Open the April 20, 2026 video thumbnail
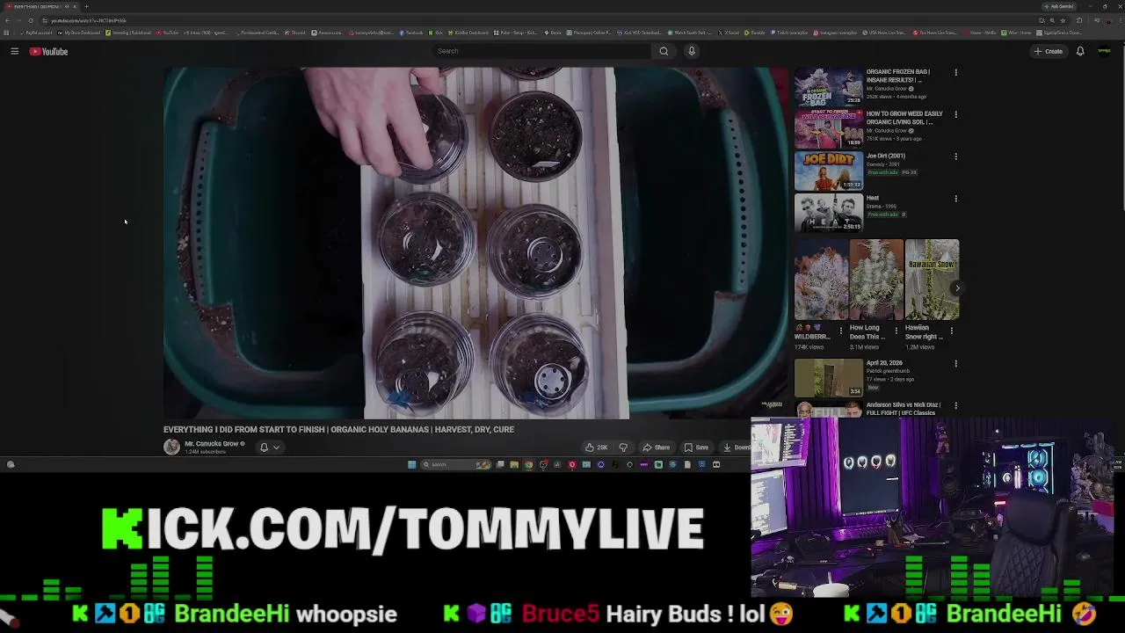1125x633 pixels. click(829, 378)
